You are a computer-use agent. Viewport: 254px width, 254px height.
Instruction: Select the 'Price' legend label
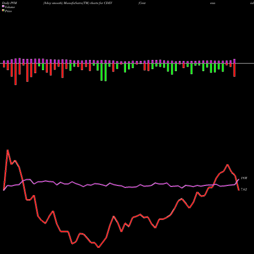8,11
